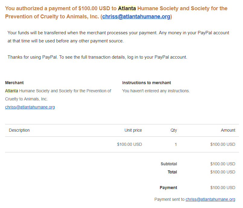Viewport: 243px width, 208px height.
Task: Click the "You haven't entered any instructions." text
Action: (156, 91)
